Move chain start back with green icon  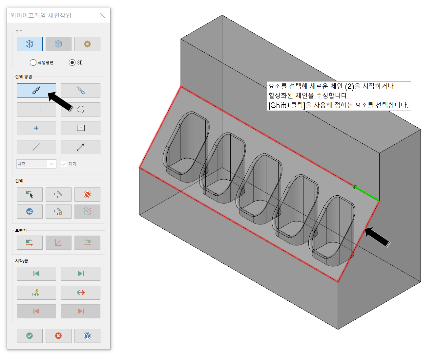click(x=36, y=274)
